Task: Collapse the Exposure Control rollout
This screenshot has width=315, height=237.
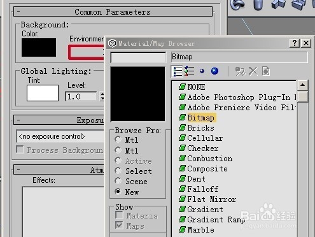Action: [59, 120]
